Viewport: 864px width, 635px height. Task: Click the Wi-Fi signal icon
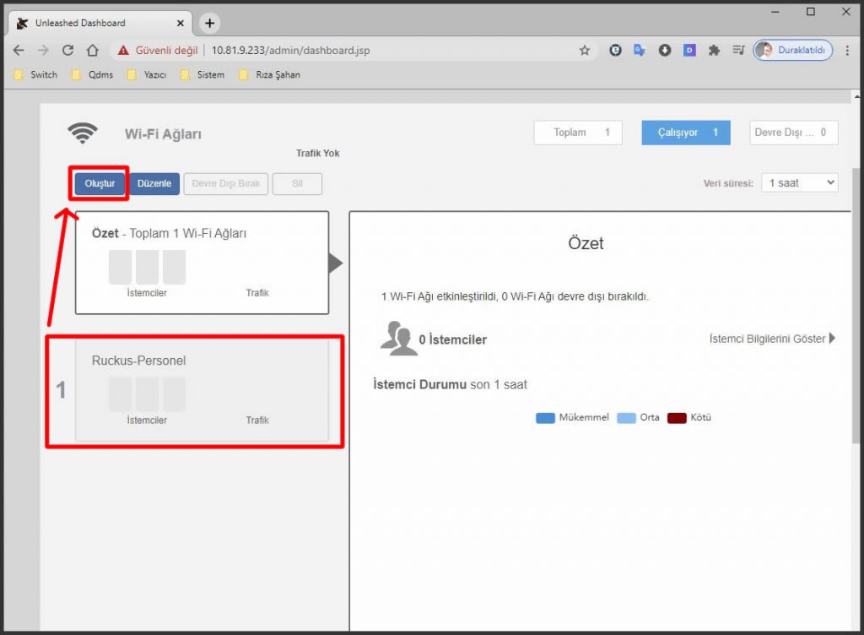click(83, 133)
